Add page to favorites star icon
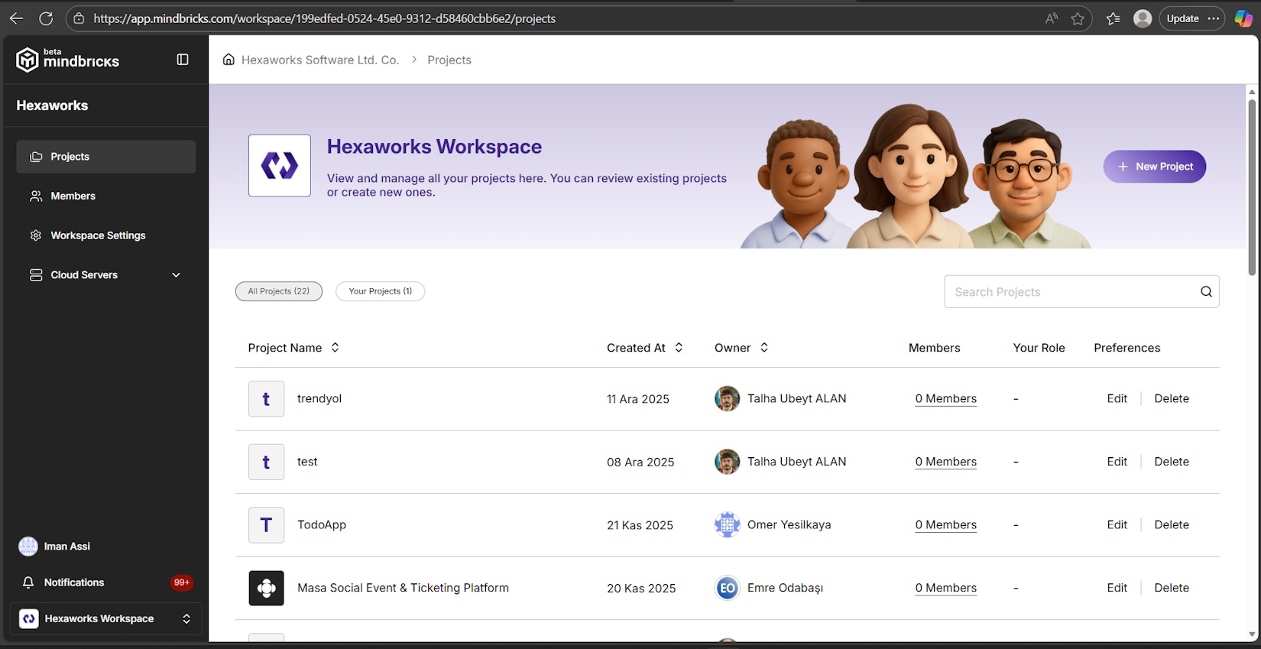This screenshot has width=1261, height=649. (x=1078, y=18)
